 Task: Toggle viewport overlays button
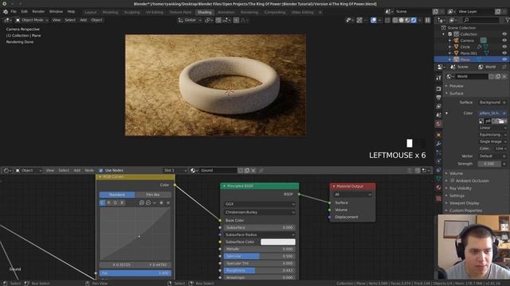(x=374, y=20)
